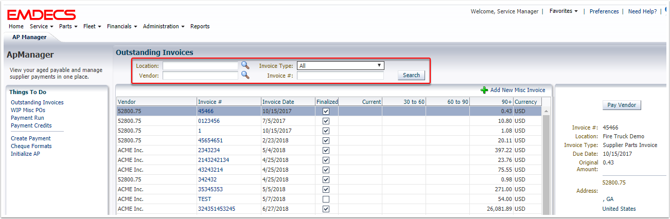The height and width of the screenshot is (219, 670).
Task: Select amount 75.55 cell
Action: (x=491, y=170)
